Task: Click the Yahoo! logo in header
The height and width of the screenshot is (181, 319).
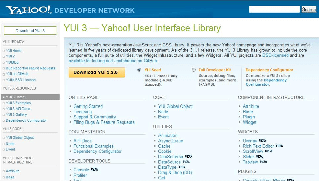Action: [29, 10]
